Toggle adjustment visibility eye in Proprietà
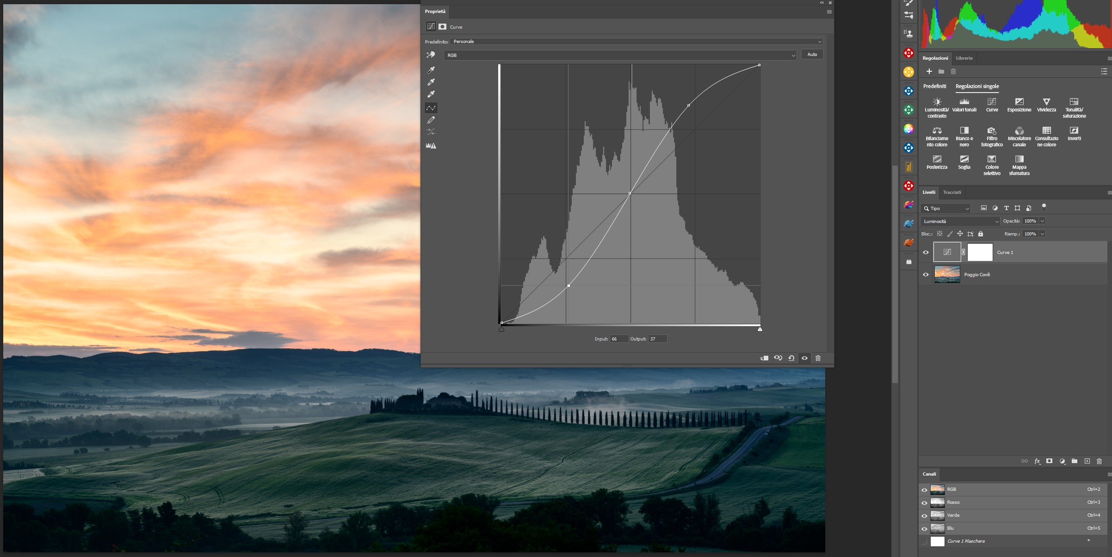Viewport: 1112px width, 557px height. [x=804, y=358]
